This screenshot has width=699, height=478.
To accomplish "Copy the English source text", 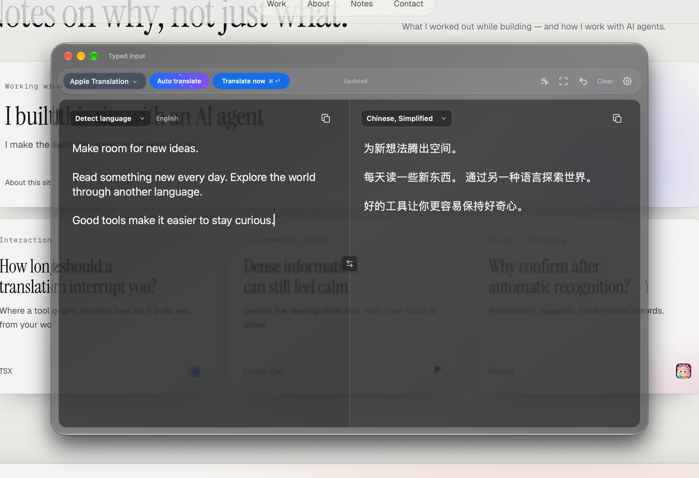I will pos(325,118).
